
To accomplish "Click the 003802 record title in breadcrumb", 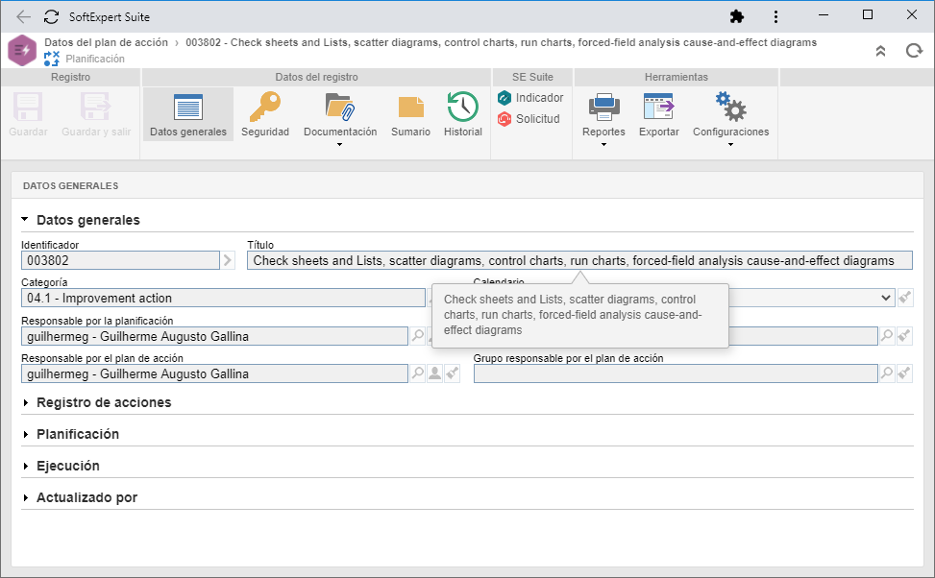I will pyautogui.click(x=501, y=42).
